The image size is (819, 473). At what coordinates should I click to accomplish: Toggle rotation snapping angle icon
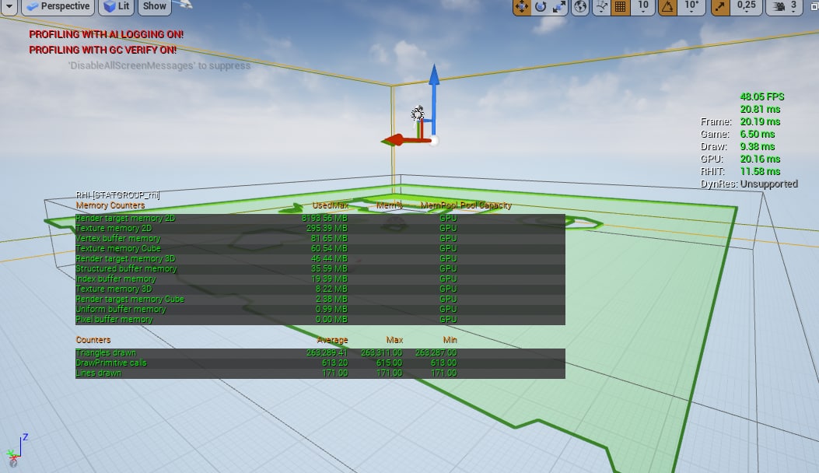pos(667,7)
